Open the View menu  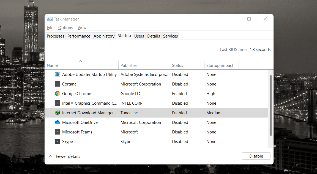[x=82, y=28]
